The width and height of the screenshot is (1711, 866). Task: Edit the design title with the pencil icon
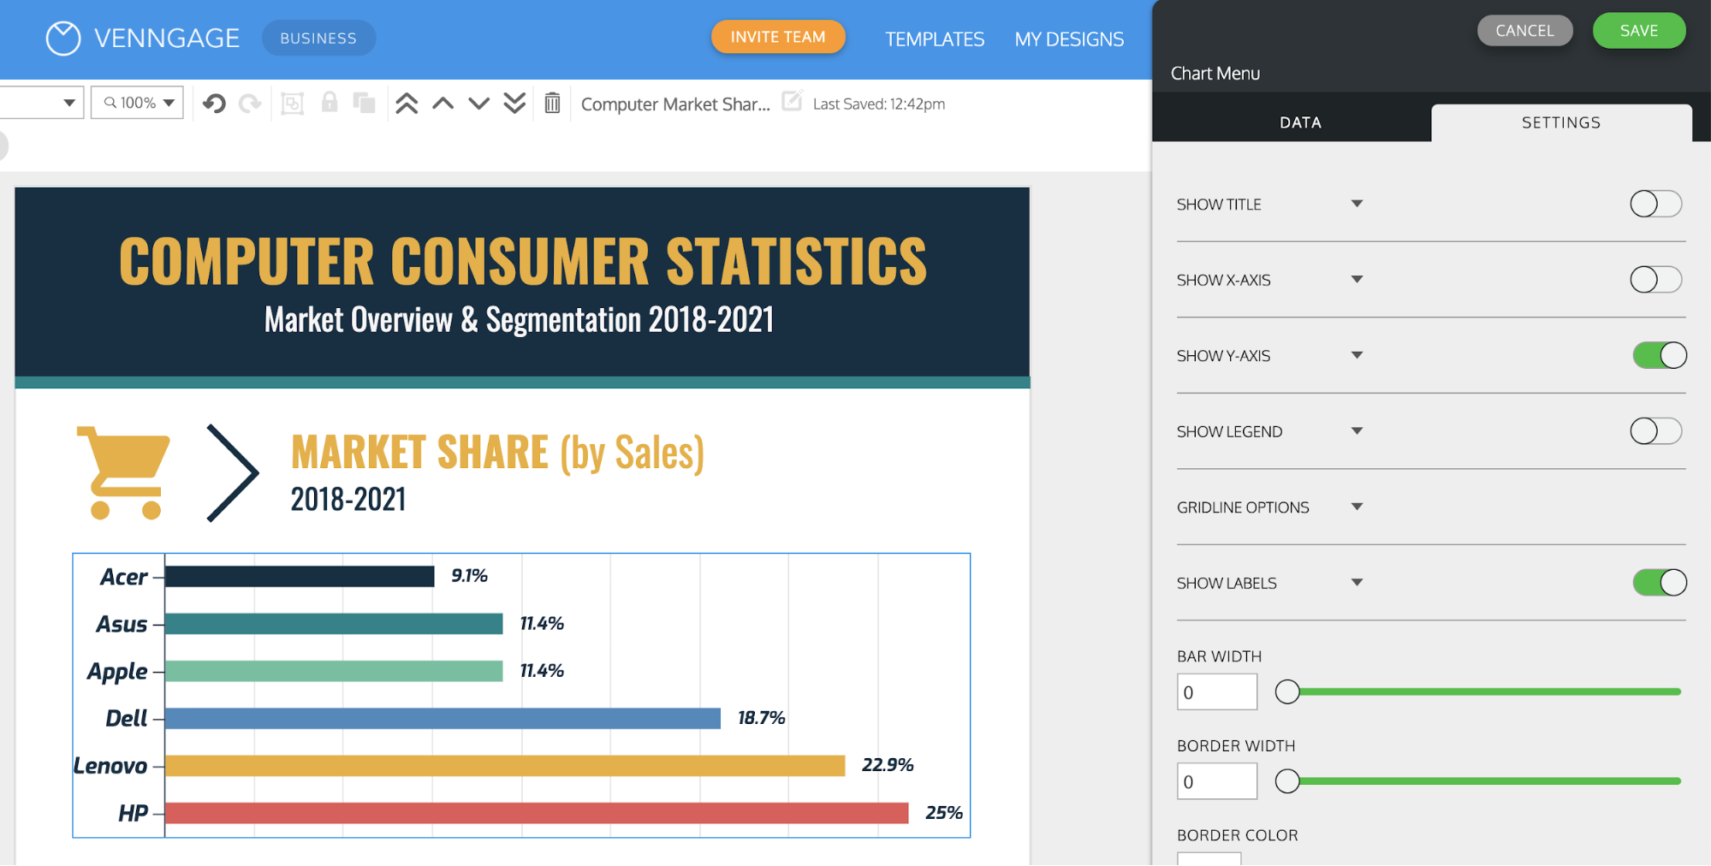coord(792,101)
